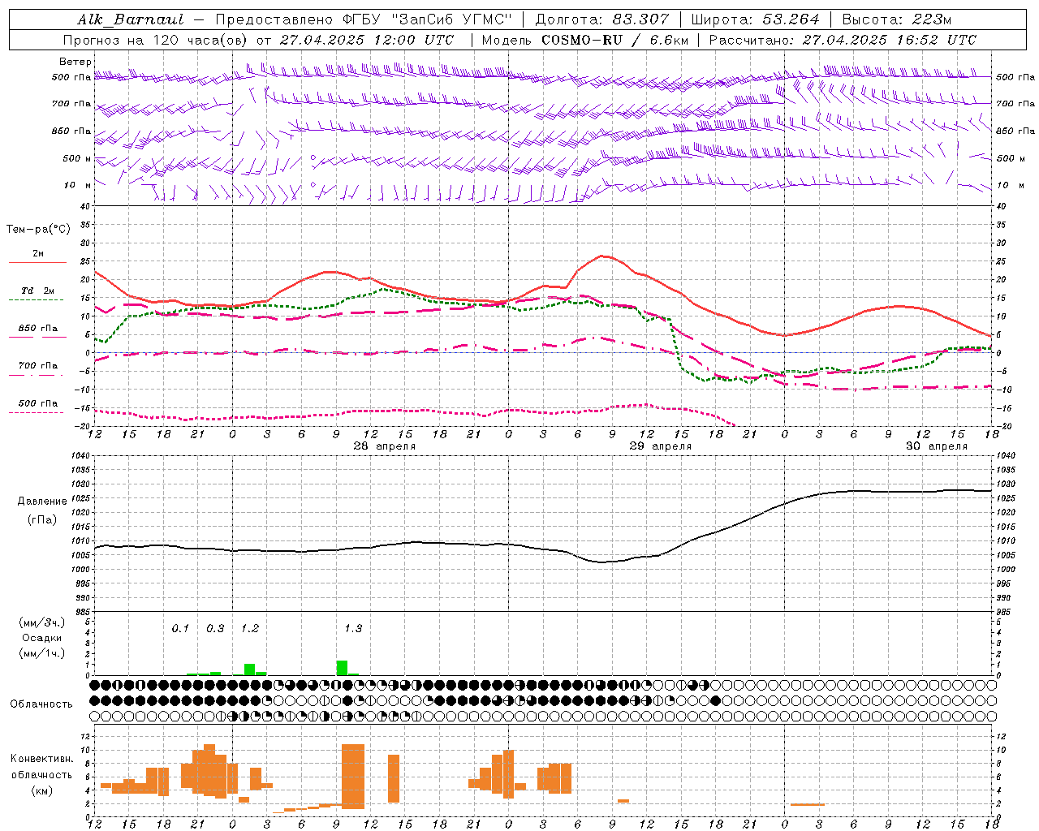Click the 0.1 precipitation amount value
The width and height of the screenshot is (1039, 831).
[x=180, y=629]
